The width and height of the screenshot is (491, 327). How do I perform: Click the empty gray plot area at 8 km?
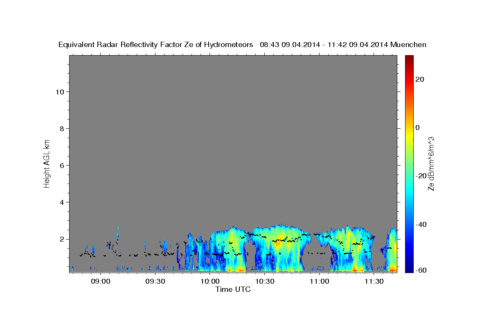[233, 128]
